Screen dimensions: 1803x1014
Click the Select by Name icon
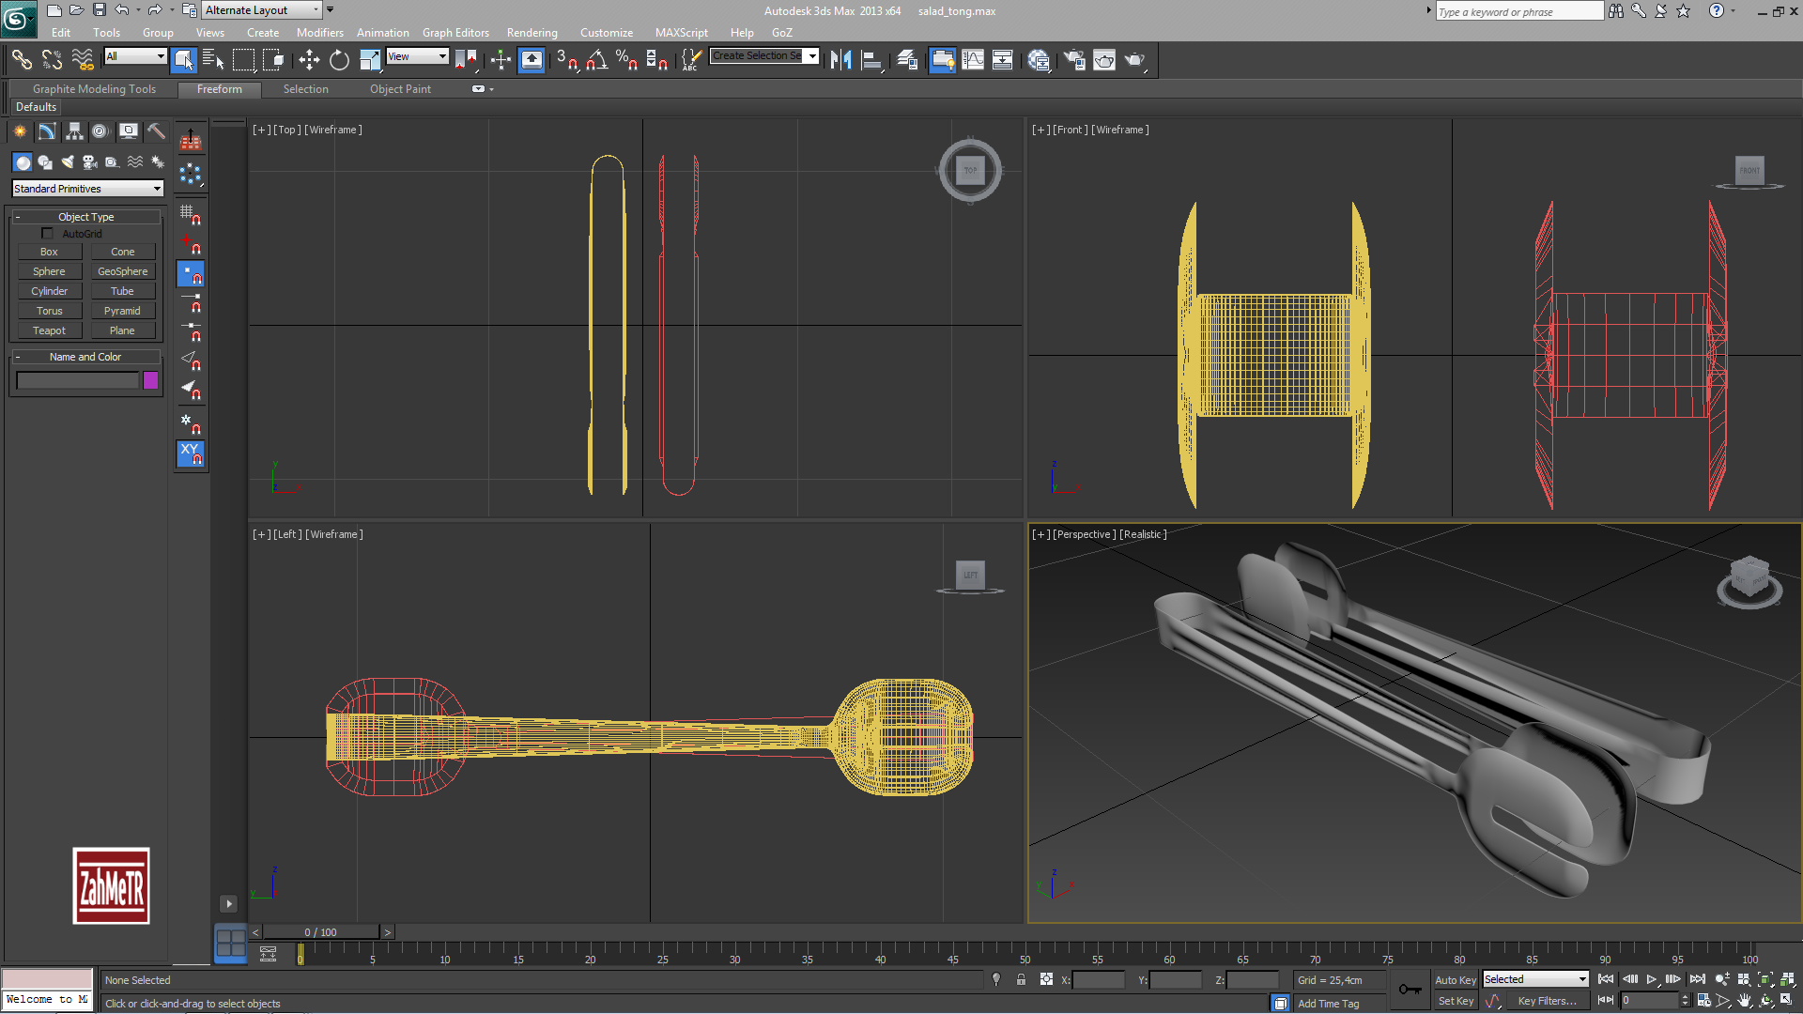click(213, 60)
